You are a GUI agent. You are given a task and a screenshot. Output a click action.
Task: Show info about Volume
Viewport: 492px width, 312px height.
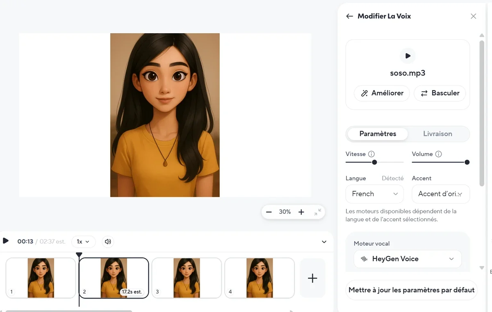(x=438, y=154)
